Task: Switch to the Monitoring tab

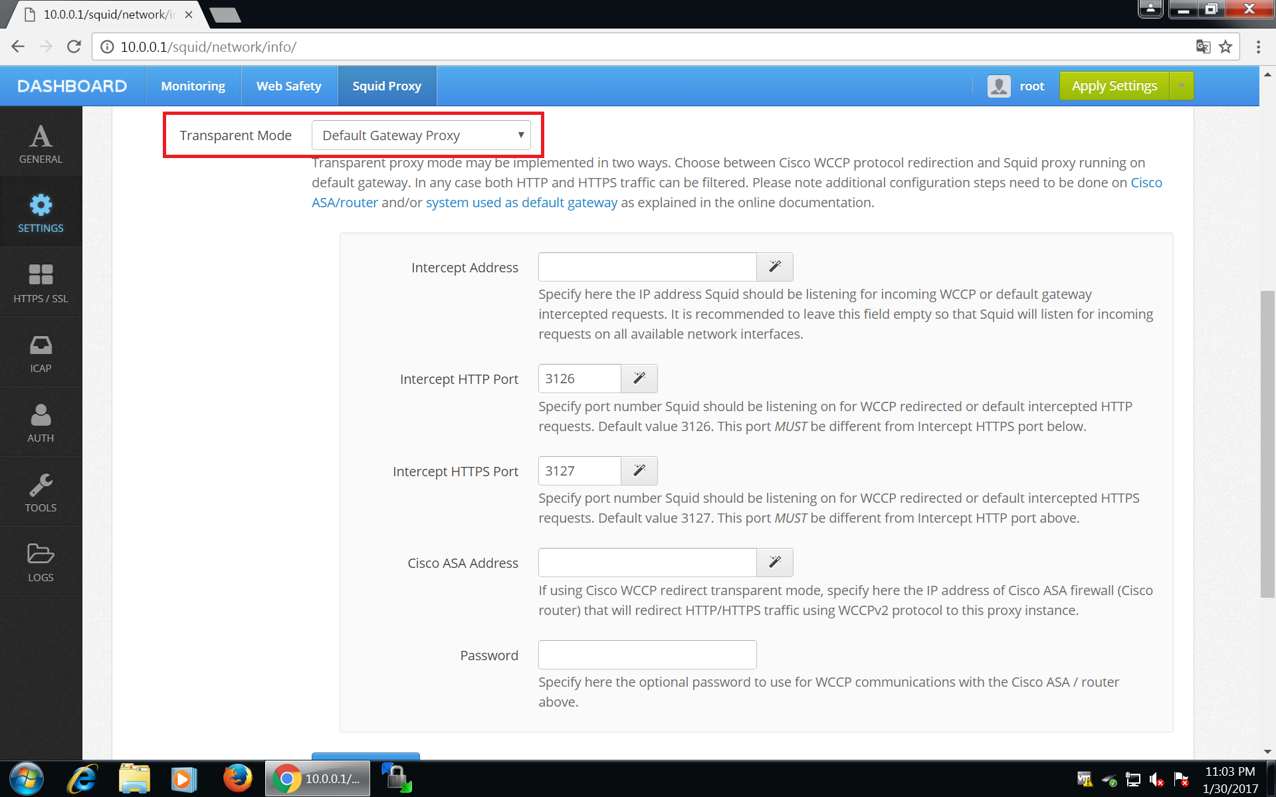Action: click(193, 86)
